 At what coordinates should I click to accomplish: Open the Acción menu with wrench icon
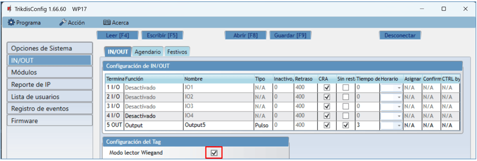tap(72, 23)
